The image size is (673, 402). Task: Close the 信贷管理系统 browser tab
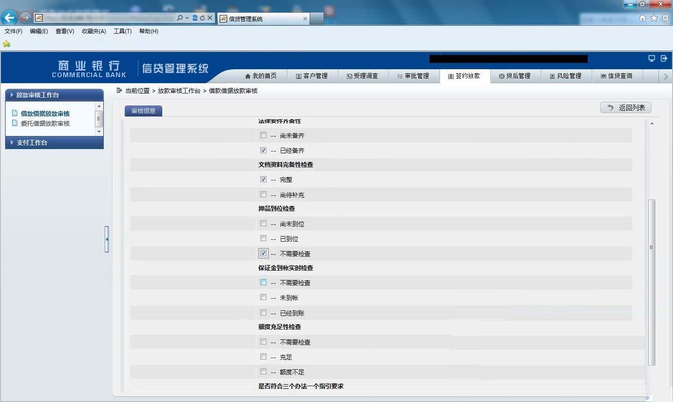tap(305, 19)
